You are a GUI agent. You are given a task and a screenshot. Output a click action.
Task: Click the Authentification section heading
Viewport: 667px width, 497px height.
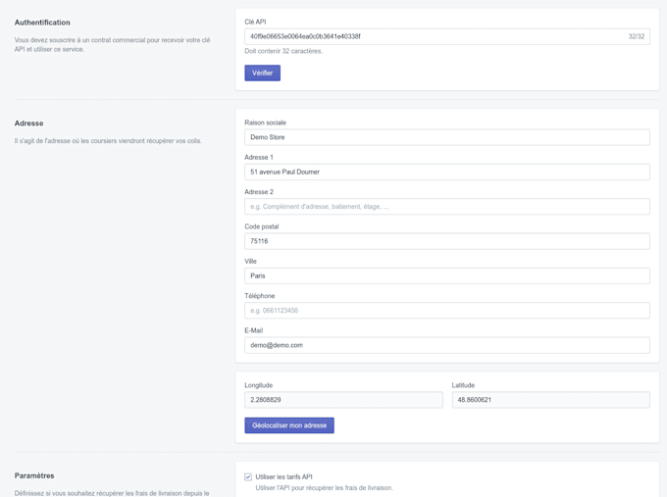(42, 23)
